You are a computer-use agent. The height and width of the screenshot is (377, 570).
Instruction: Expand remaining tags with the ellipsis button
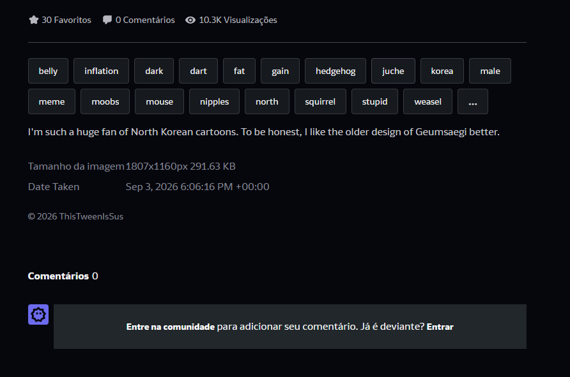[473, 101]
